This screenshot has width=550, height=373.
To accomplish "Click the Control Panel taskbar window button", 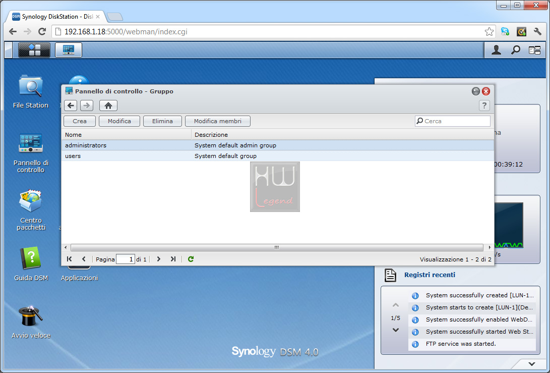I will (69, 50).
